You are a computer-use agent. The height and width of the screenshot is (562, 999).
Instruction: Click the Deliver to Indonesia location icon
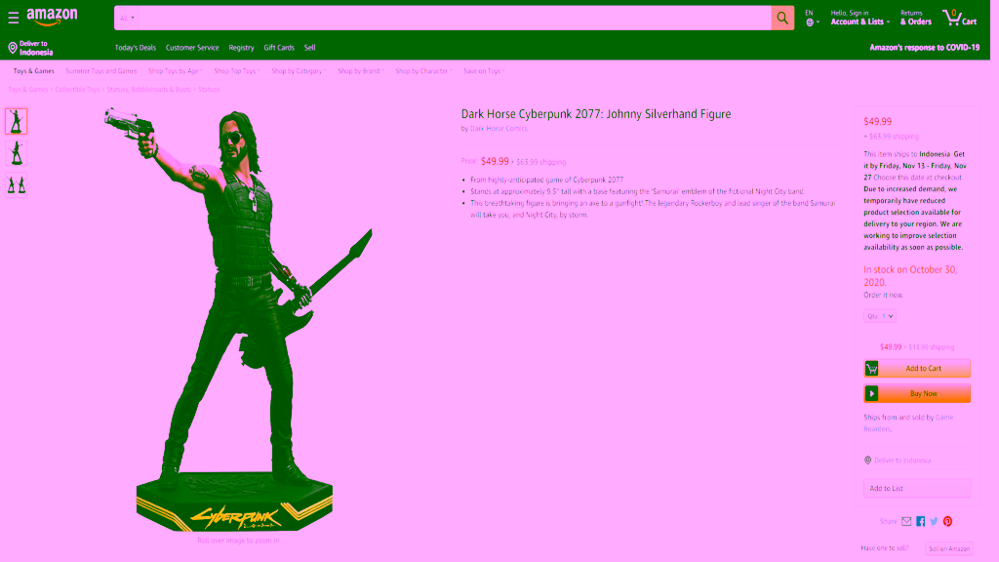(x=13, y=48)
